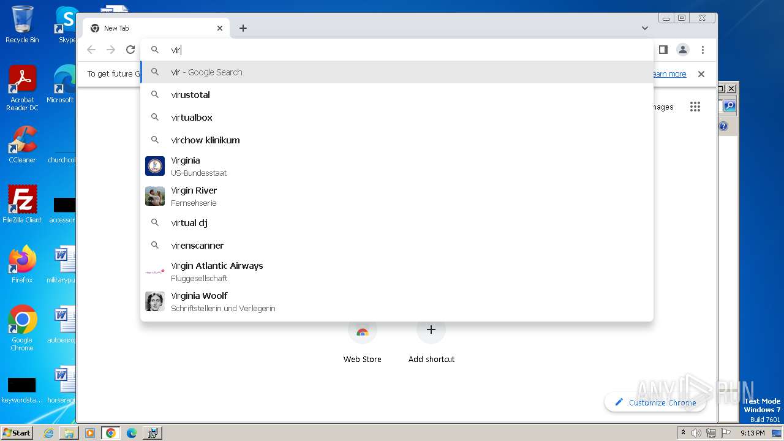Open the Google apps grid
Viewport: 784px width, 441px height.
click(695, 107)
